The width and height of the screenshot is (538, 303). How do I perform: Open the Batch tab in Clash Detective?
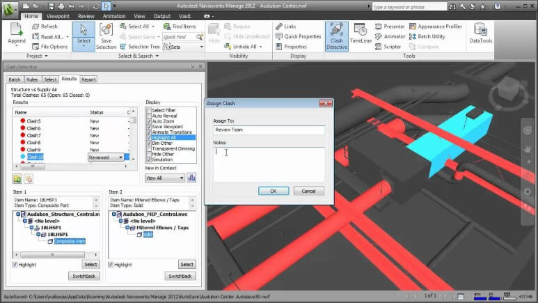pyautogui.click(x=15, y=79)
